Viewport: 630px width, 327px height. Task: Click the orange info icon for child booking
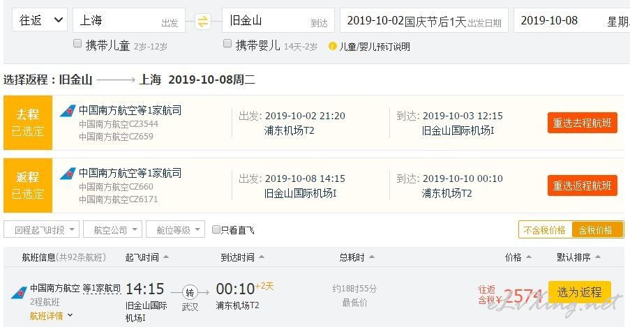(x=332, y=46)
